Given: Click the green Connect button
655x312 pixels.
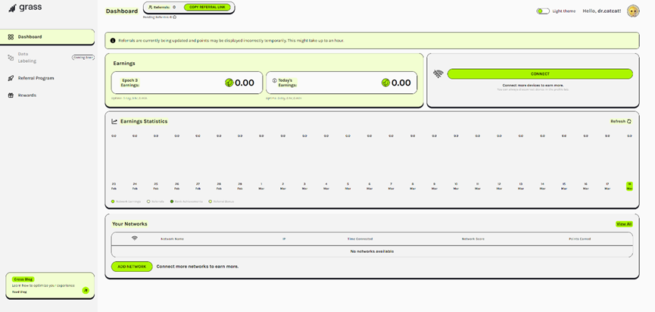Looking at the screenshot, I should click(x=540, y=73).
